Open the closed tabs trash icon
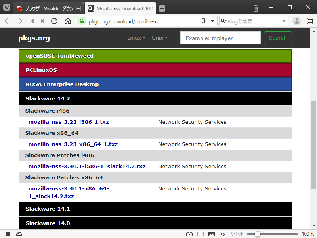The height and width of the screenshot is (238, 317). click(x=256, y=8)
